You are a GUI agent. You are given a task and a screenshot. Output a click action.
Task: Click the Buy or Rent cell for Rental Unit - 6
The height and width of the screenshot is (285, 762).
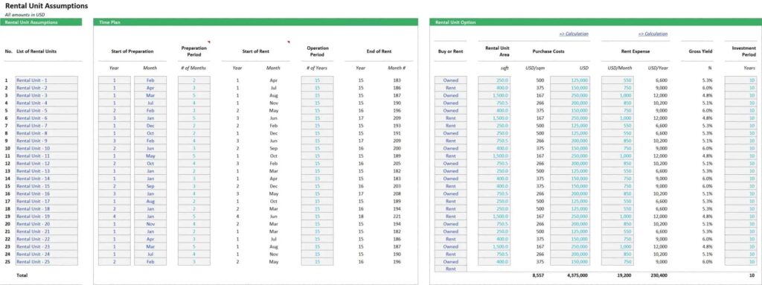point(450,118)
